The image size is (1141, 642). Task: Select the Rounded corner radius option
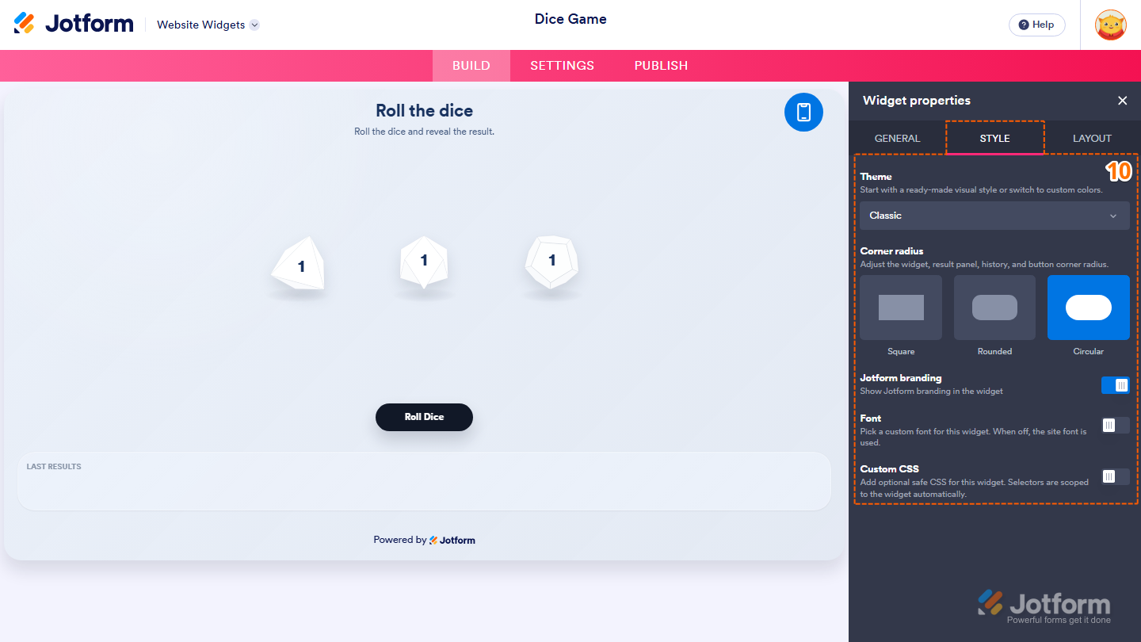[994, 308]
